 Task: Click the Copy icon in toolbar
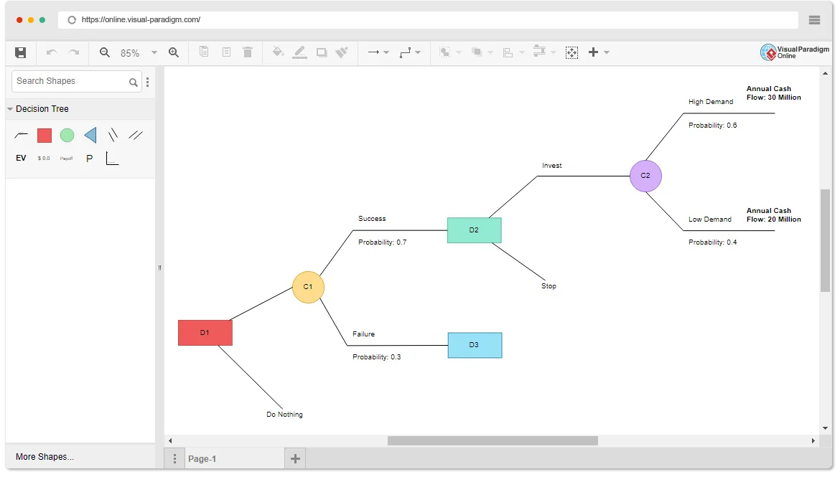point(204,52)
